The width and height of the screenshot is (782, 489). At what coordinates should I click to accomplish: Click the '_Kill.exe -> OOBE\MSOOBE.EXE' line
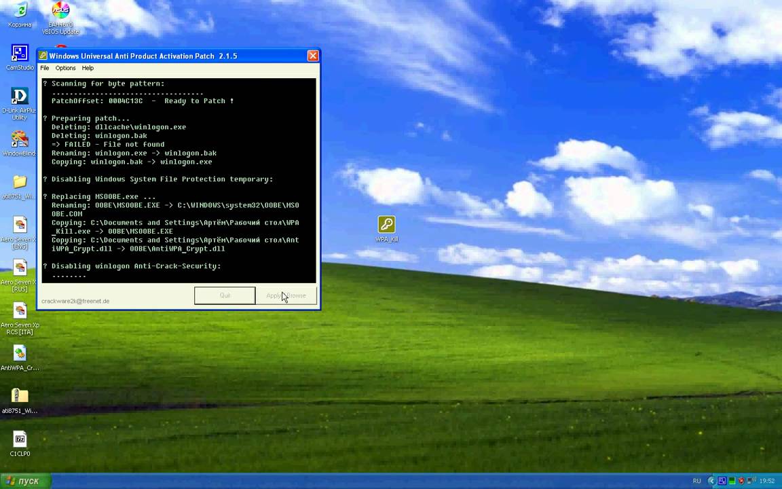[x=112, y=231]
